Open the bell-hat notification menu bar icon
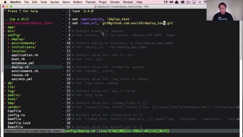The width and height of the screenshot is (243, 137). coord(177,2)
